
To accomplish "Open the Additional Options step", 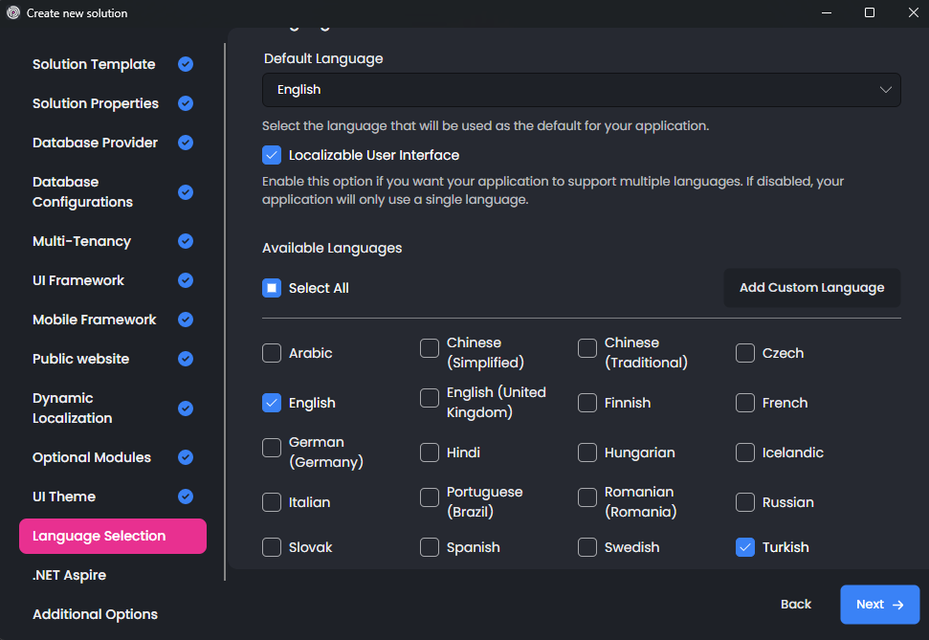I will coord(95,614).
